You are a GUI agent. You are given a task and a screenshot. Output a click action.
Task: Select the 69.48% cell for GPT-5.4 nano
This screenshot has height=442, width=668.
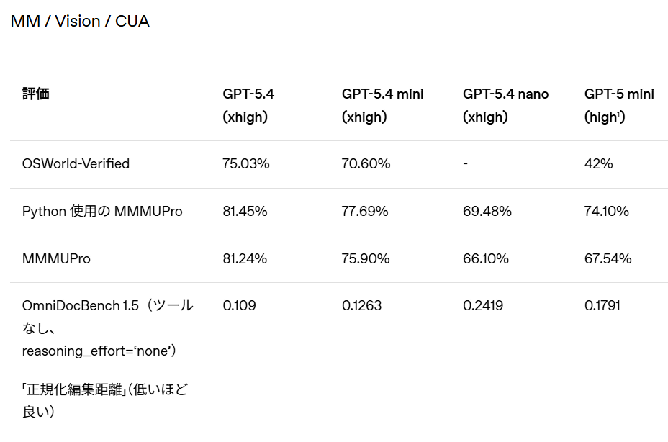pos(487,212)
